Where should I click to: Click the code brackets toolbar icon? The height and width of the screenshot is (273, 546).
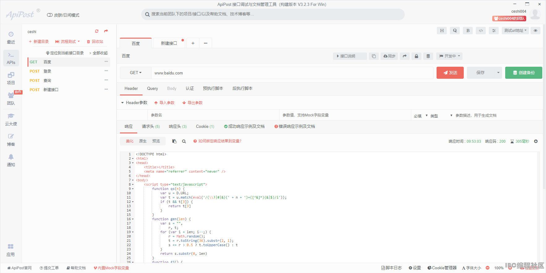coord(481,31)
